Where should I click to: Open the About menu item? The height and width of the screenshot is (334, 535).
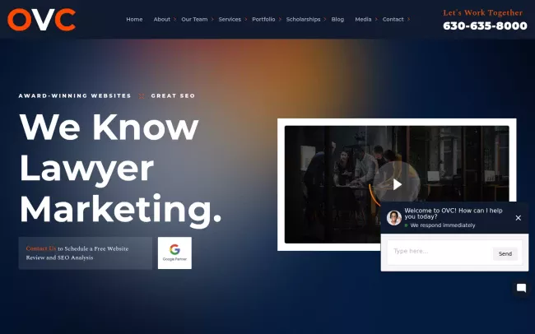(161, 20)
